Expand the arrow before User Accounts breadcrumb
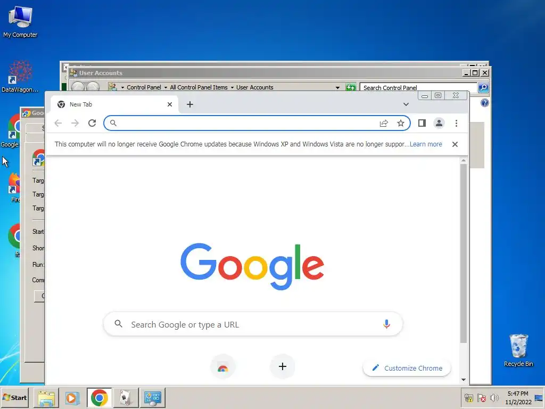Image resolution: width=545 pixels, height=409 pixels. [x=232, y=88]
